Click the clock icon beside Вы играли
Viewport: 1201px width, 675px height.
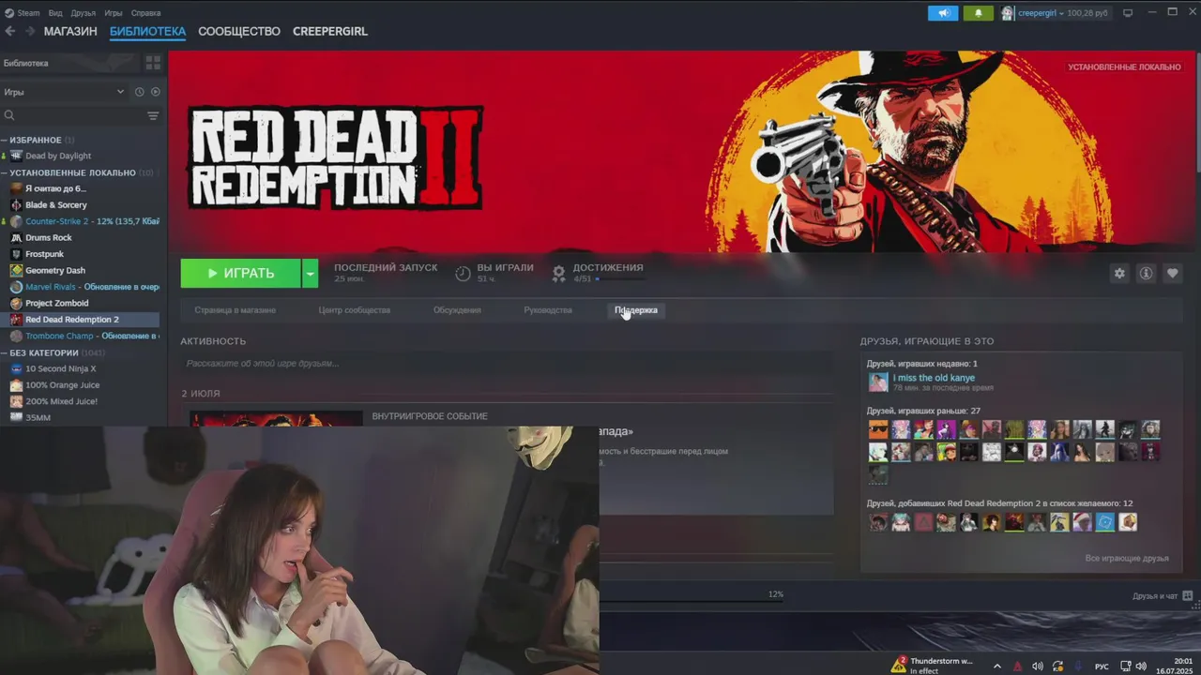pos(463,273)
